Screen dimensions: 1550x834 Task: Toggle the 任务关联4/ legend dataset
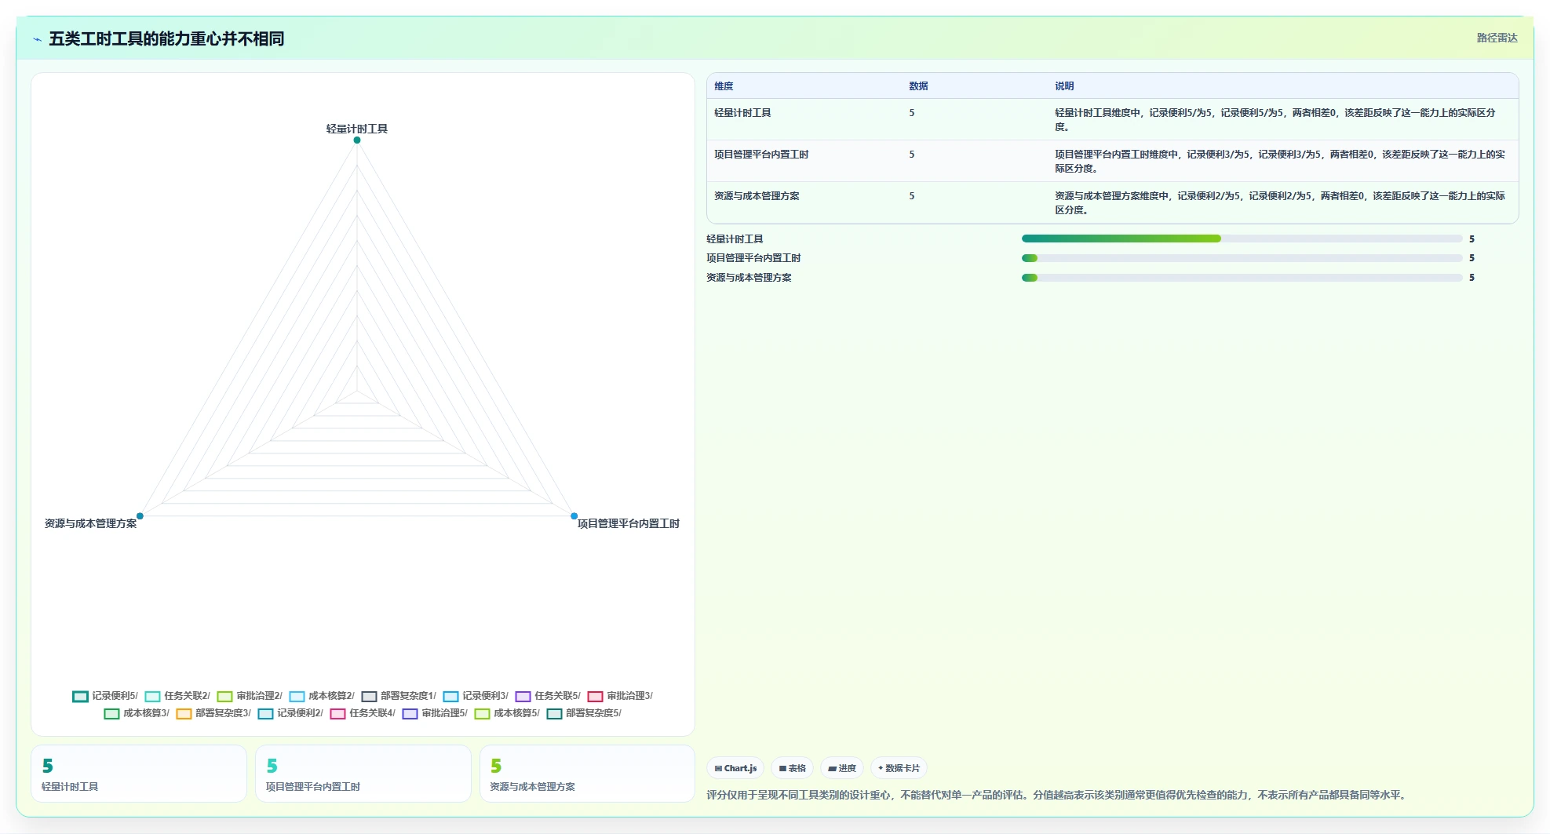363,713
